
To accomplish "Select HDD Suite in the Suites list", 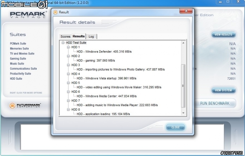I will point(16,79).
